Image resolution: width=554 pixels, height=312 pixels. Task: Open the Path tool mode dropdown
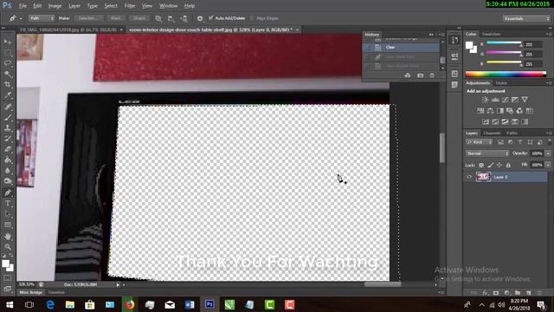point(42,18)
